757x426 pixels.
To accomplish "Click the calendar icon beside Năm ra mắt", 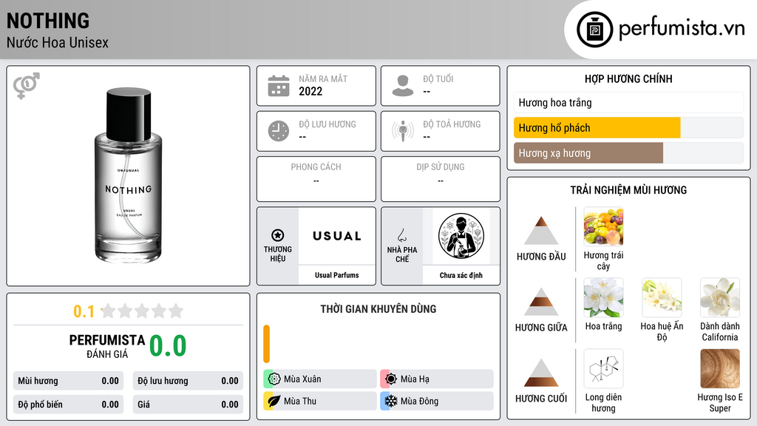I will pyautogui.click(x=279, y=86).
